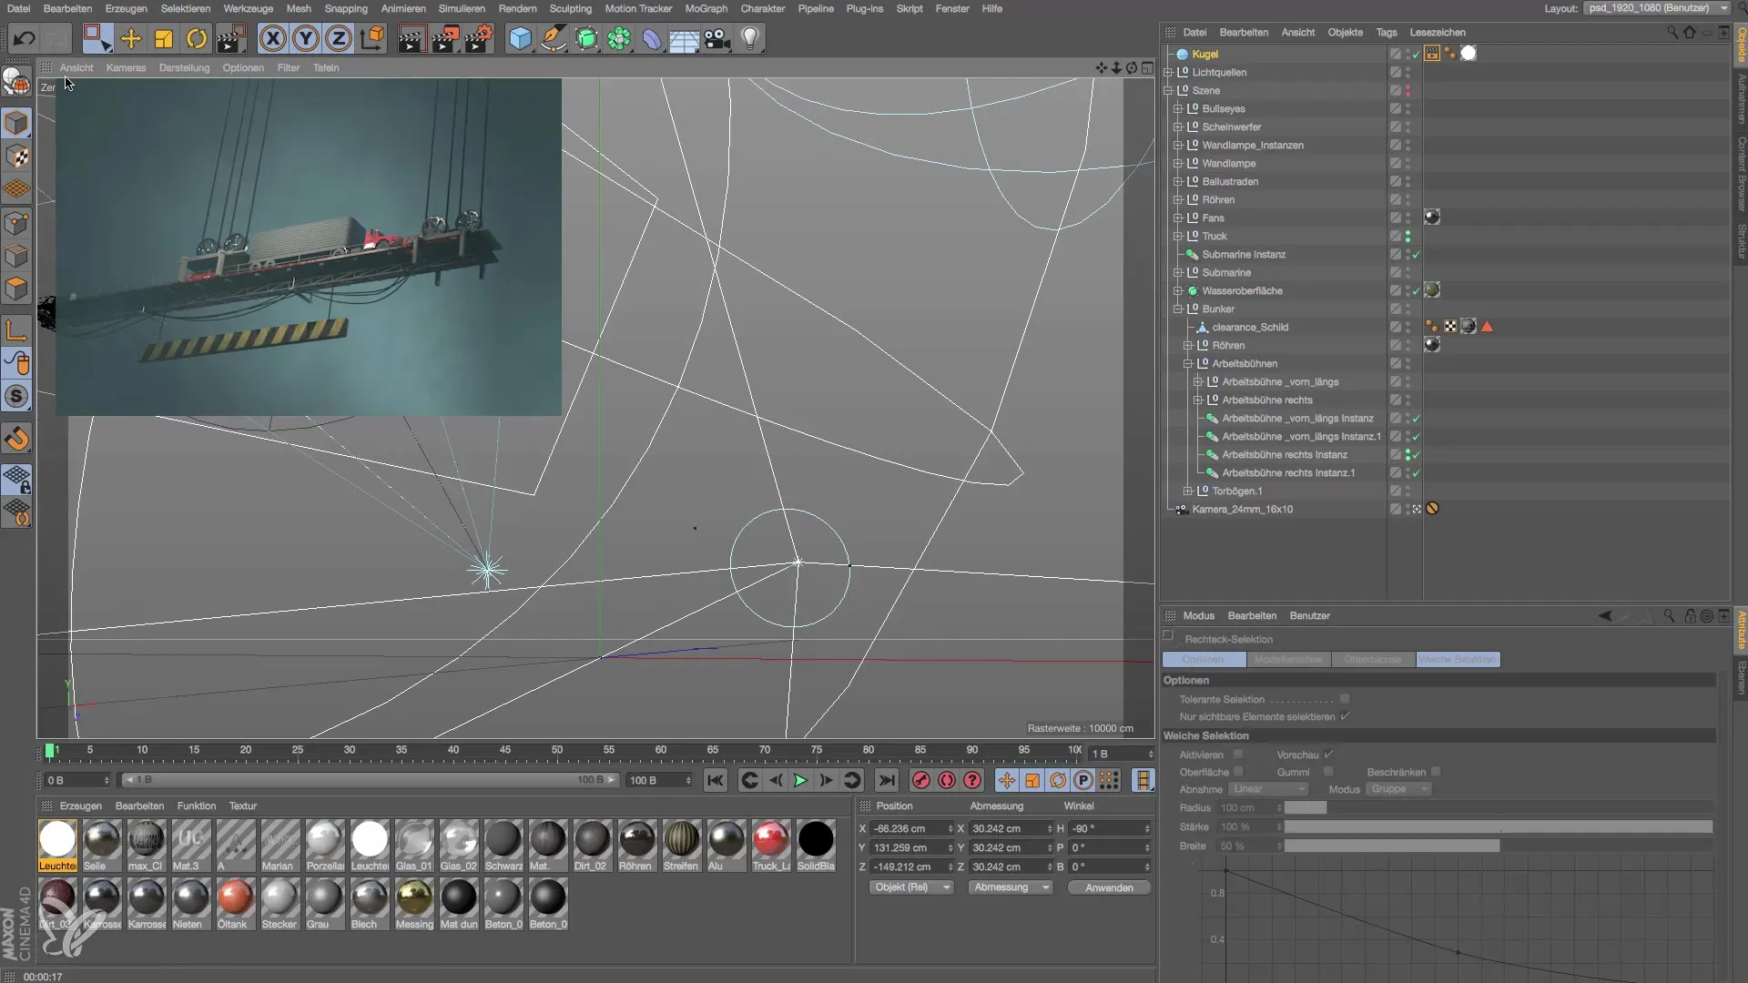This screenshot has height=983, width=1748.
Task: Jump to timeline end
Action: [886, 780]
